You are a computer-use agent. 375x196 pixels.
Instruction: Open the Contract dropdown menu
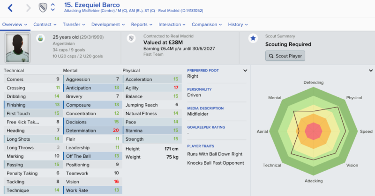45,25
